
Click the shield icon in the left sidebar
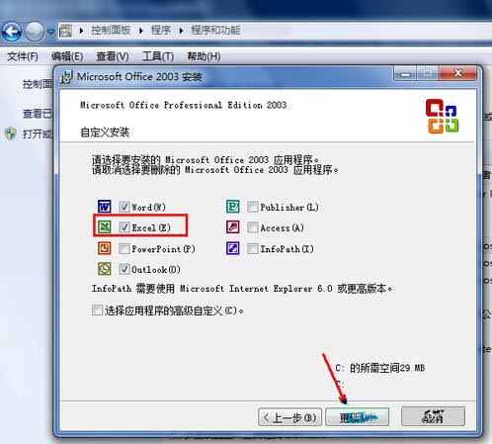[x=11, y=133]
